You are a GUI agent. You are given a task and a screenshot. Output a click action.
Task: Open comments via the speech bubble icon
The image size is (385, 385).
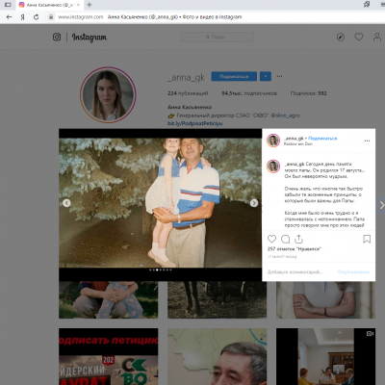(285, 239)
